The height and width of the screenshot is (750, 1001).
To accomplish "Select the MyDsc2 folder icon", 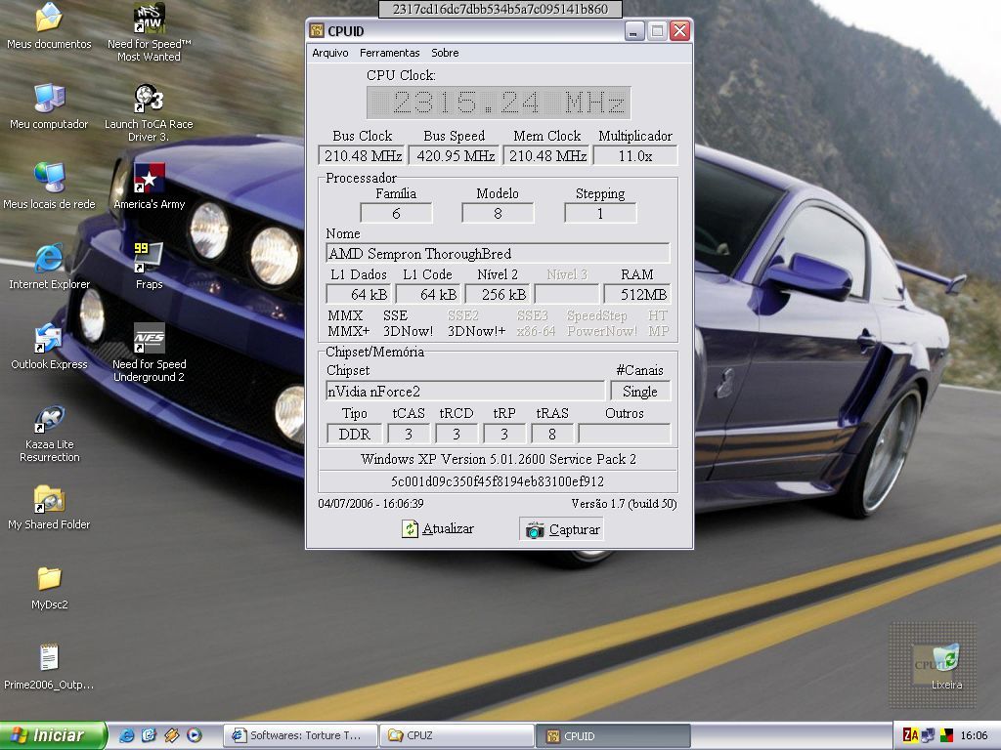I will click(49, 579).
